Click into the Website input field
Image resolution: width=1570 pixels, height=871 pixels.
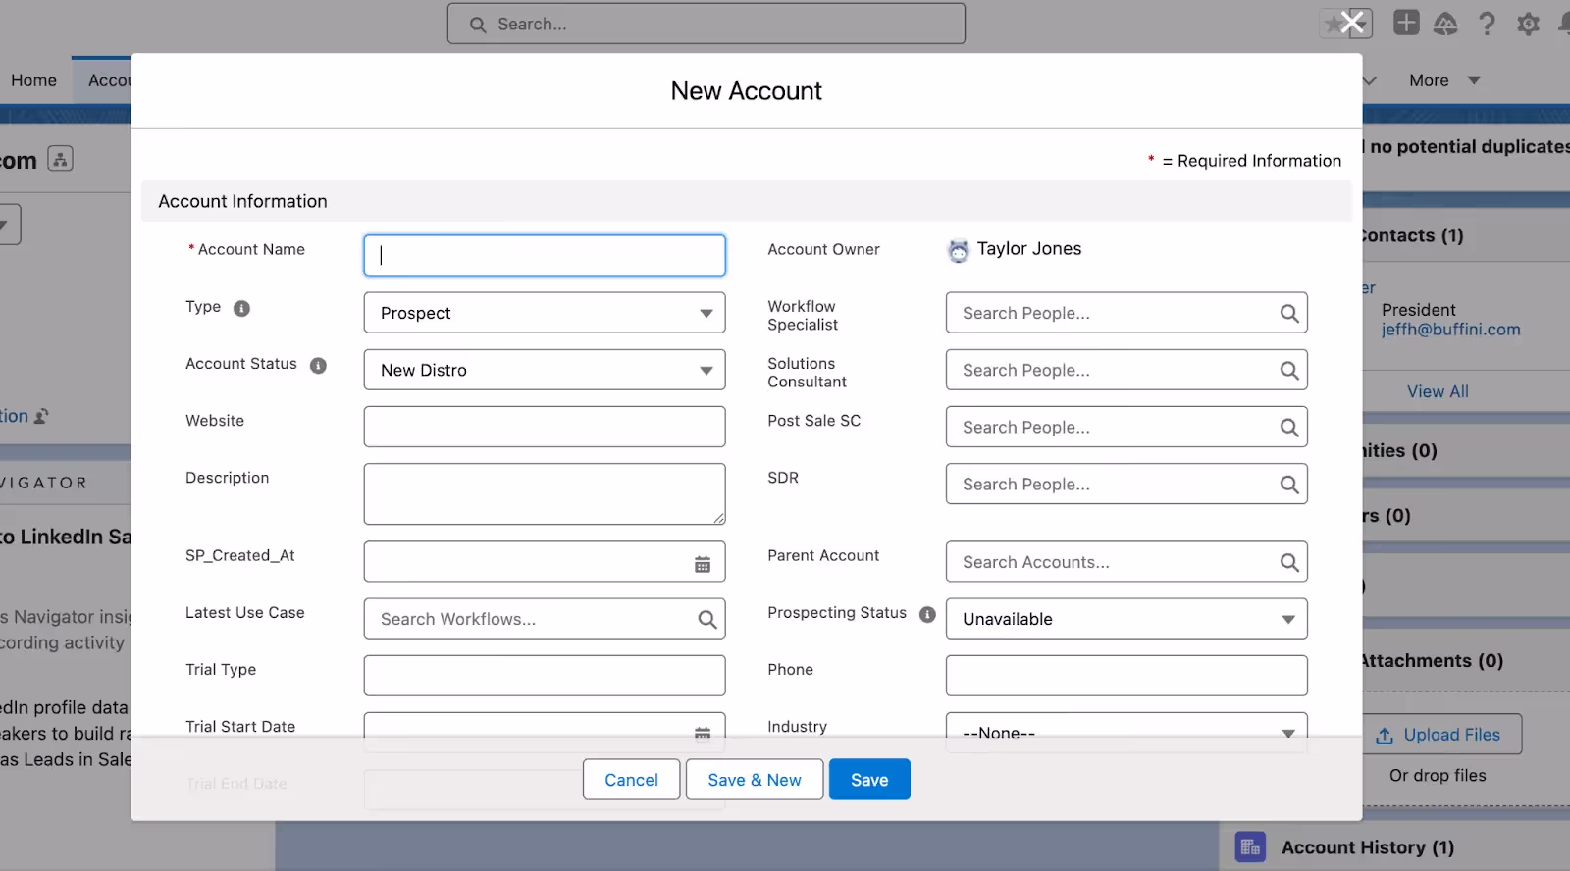click(x=545, y=427)
